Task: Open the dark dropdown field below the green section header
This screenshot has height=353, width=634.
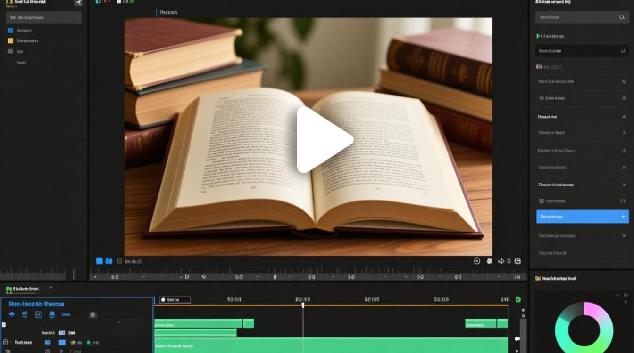Action: tap(582, 51)
